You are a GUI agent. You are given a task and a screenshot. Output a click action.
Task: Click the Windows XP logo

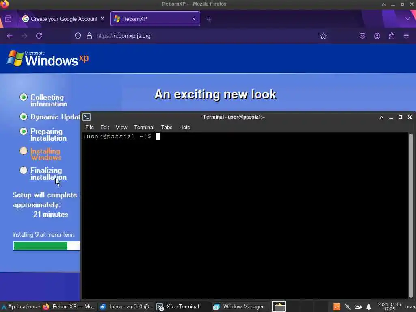[x=48, y=58]
